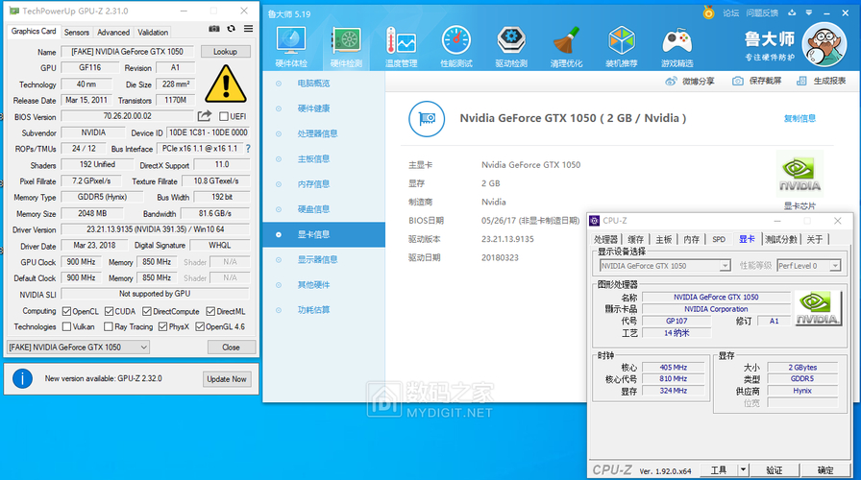The width and height of the screenshot is (861, 480).
Task: Click the NVIDIA logo in Ludashi panel
Action: pyautogui.click(x=799, y=175)
